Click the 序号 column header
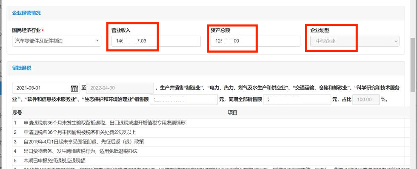The width and height of the screenshot is (417, 169). 17,113
